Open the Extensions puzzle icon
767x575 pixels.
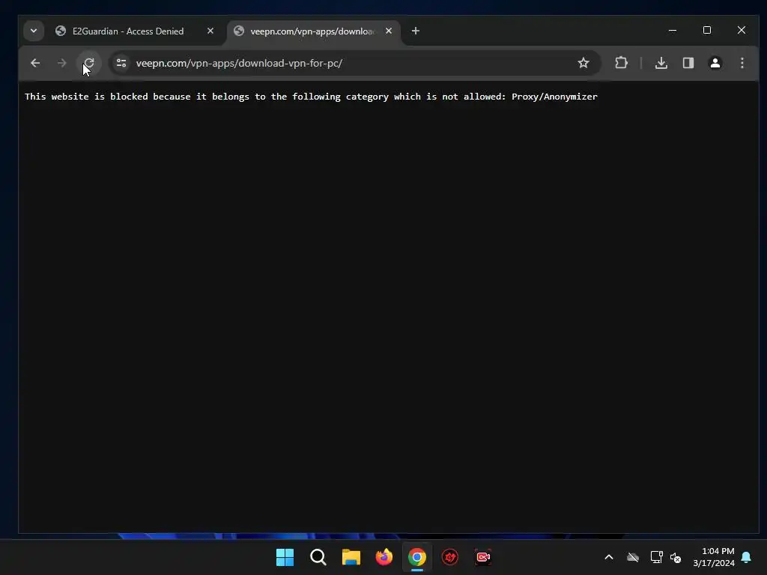[621, 63]
